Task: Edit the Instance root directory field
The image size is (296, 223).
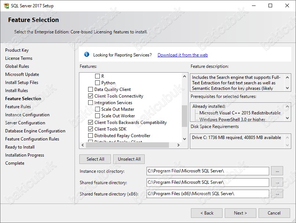Action: coord(207,171)
